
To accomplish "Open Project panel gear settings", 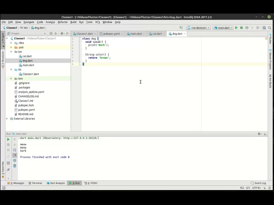I will pyautogui.click(x=62, y=33).
